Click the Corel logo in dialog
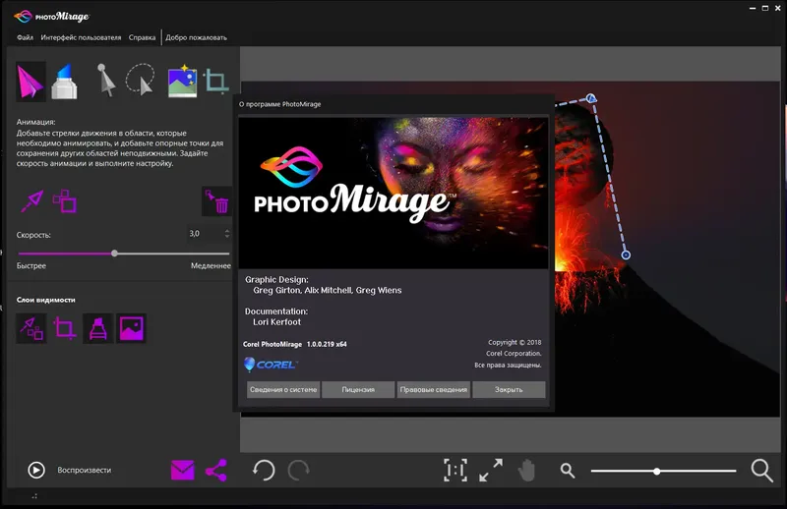 tap(271, 365)
